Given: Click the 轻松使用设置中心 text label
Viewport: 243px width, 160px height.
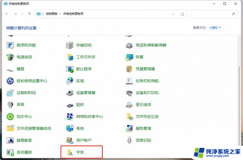Looking at the screenshot, I should (32, 81).
